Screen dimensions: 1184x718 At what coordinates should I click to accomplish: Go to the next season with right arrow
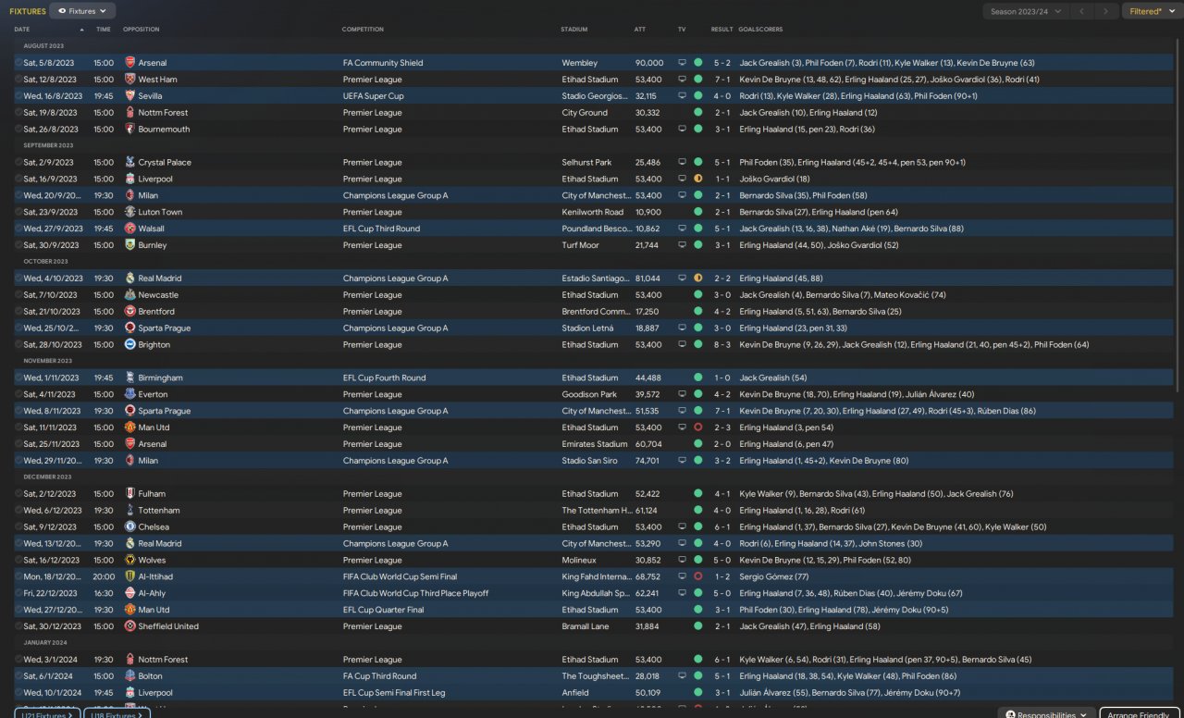pos(1105,11)
